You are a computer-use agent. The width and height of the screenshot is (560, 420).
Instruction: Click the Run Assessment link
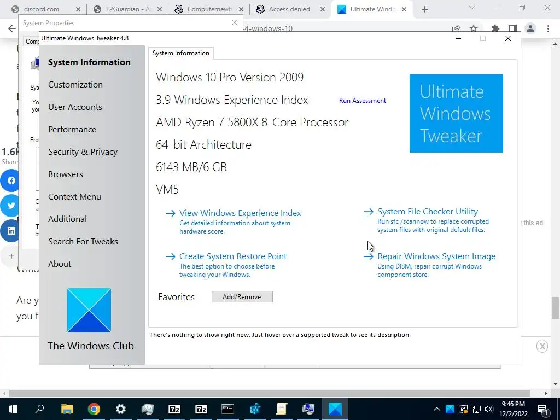click(x=363, y=101)
